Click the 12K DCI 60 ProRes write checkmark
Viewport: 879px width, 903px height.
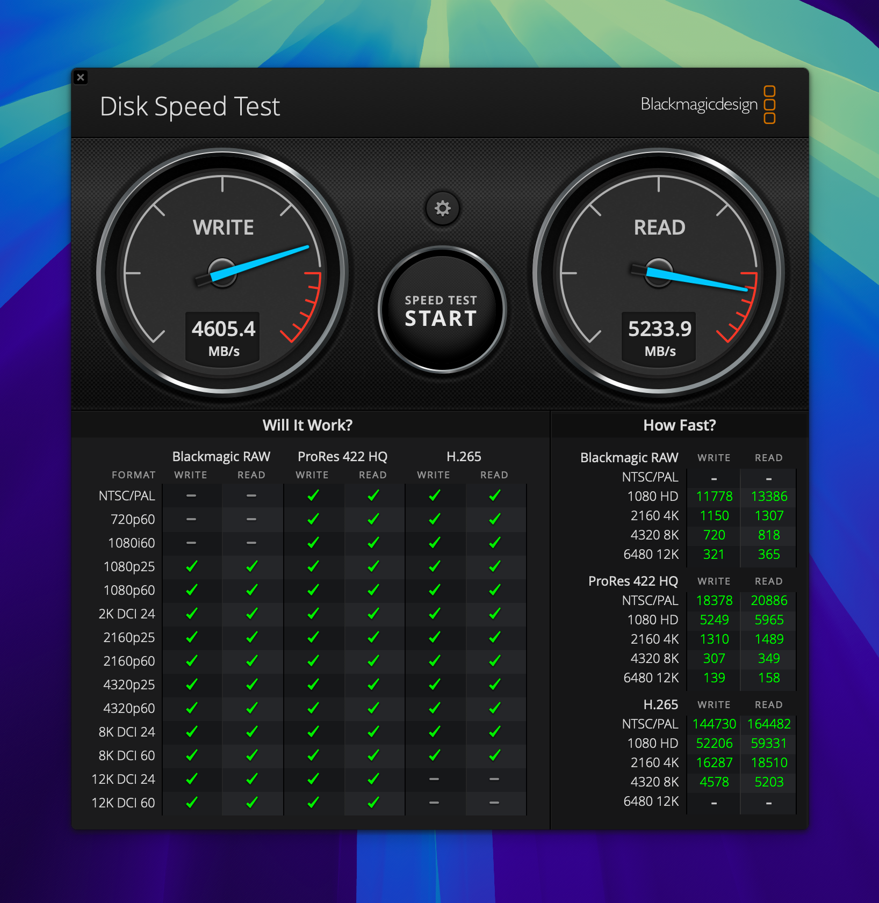point(313,803)
